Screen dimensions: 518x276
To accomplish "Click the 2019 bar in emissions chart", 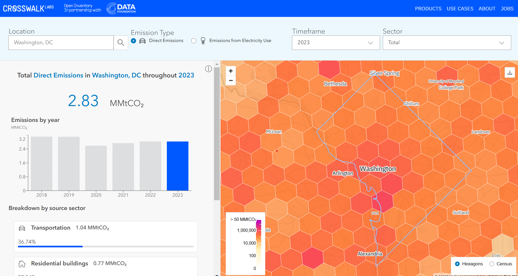I will tap(69, 163).
